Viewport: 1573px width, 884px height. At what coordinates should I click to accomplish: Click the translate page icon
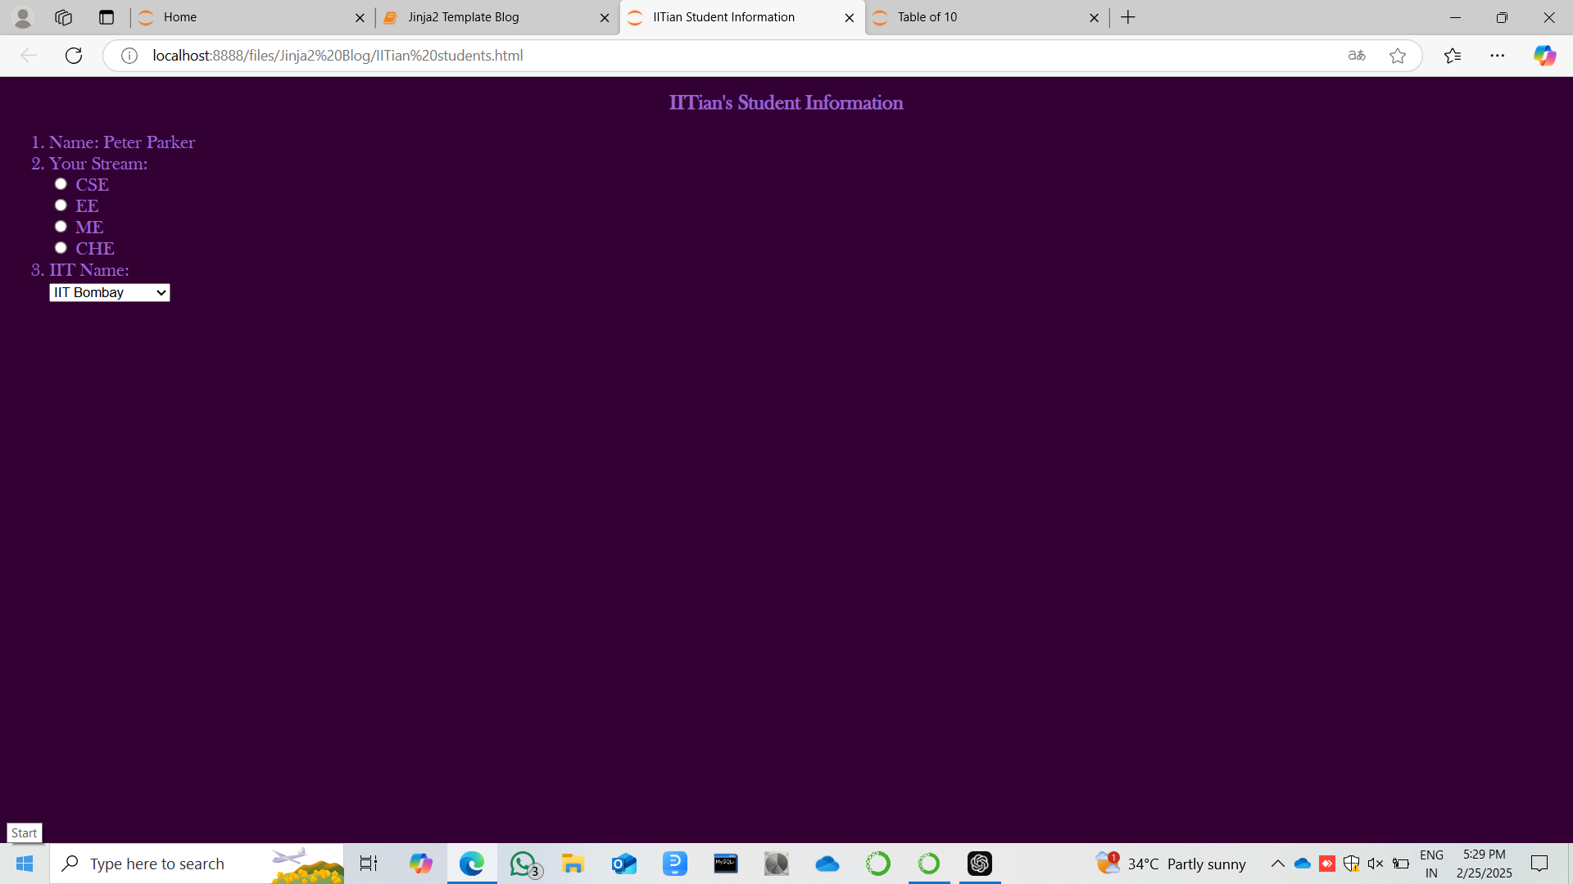pos(1357,56)
